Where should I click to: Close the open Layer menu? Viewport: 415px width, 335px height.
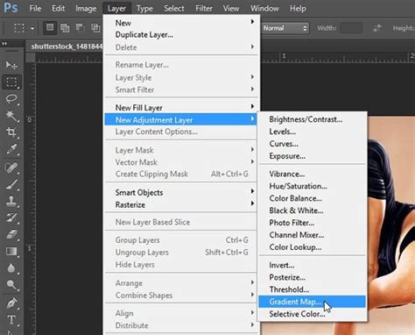point(116,9)
